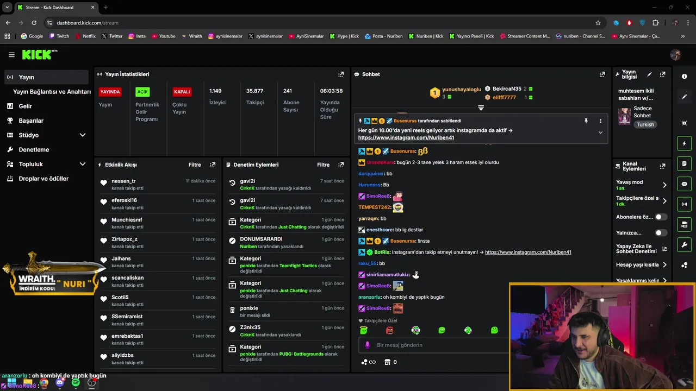Click the Turkish language tag
Viewport: 696px width, 391px height.
click(645, 124)
